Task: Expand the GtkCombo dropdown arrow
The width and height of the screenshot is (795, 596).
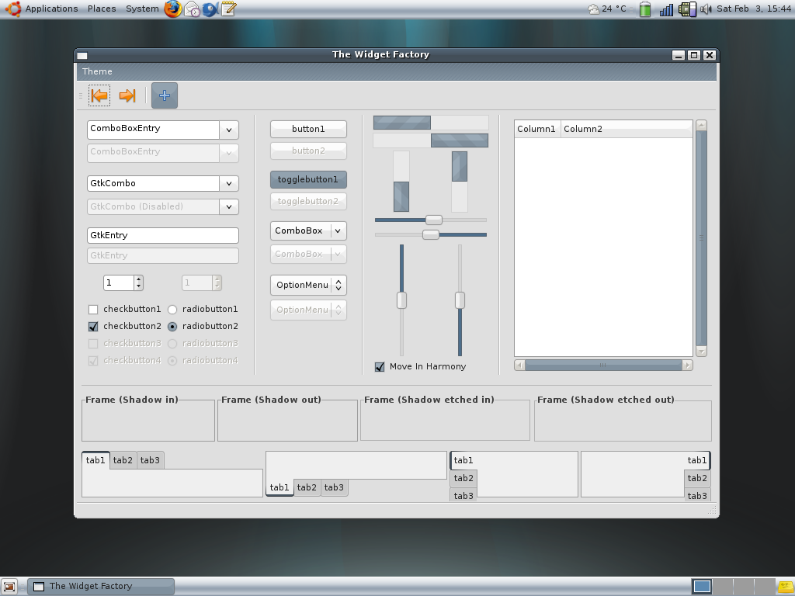Action: [229, 183]
